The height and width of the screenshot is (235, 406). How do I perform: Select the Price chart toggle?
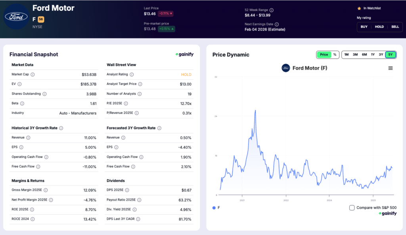pos(324,55)
